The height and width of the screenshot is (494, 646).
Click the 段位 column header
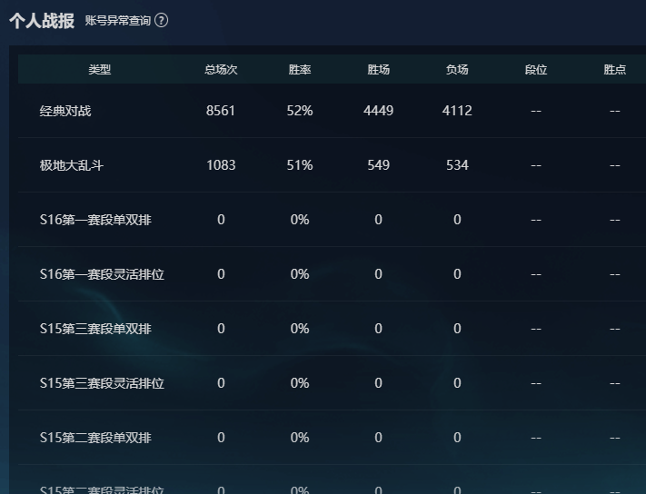click(x=535, y=70)
